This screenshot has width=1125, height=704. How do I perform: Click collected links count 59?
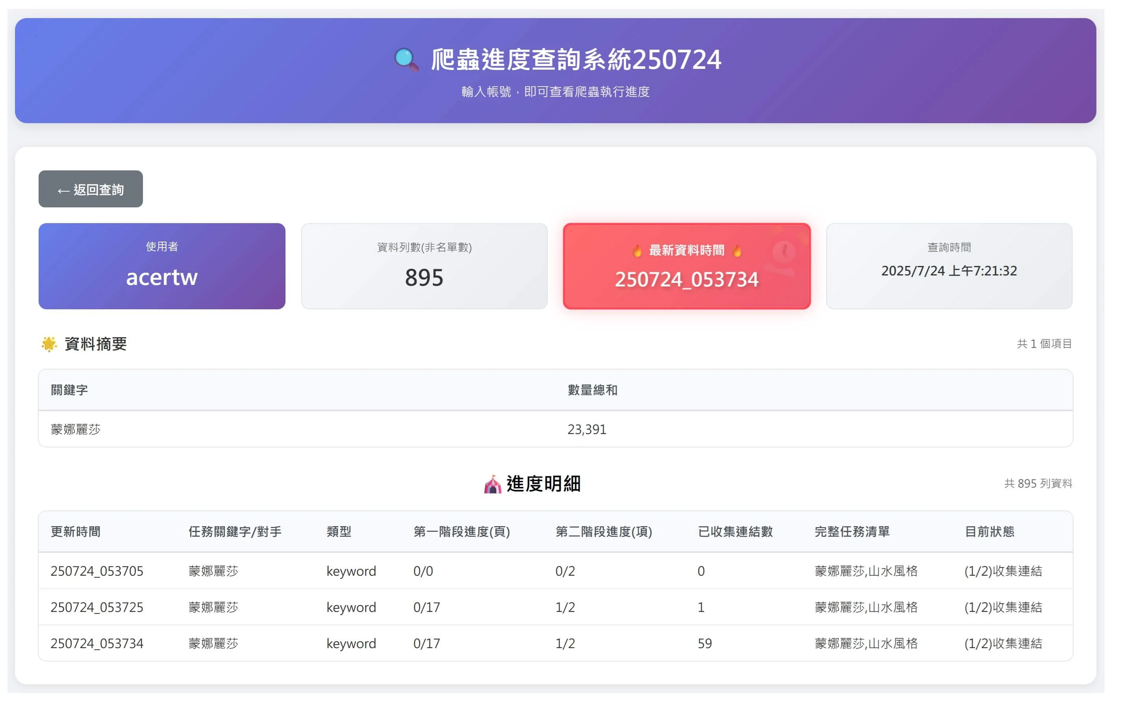pyautogui.click(x=704, y=644)
